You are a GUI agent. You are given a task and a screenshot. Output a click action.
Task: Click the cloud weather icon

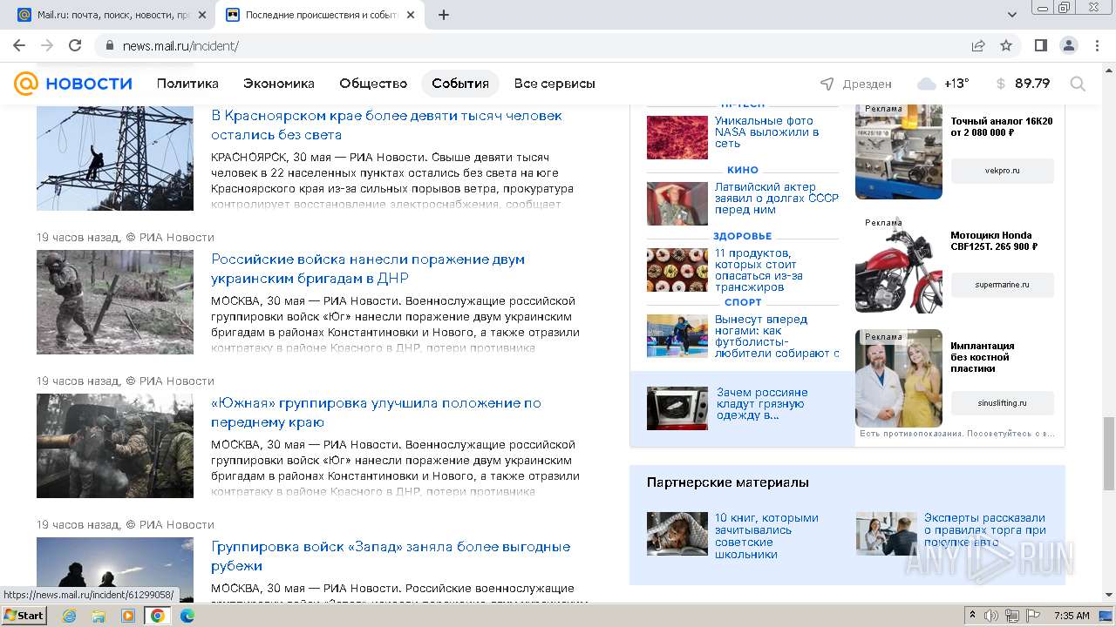pyautogui.click(x=927, y=84)
